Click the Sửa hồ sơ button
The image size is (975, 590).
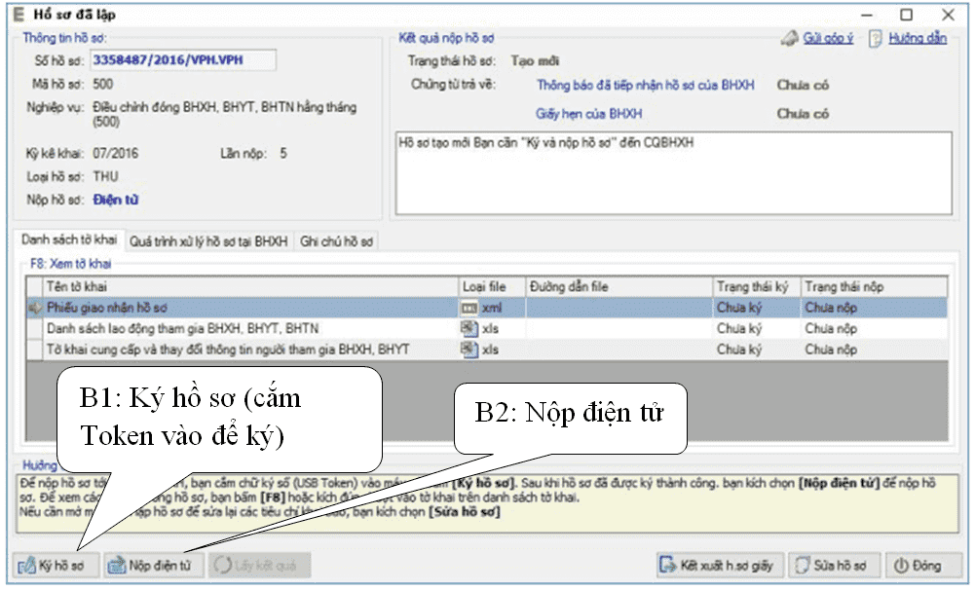tap(834, 565)
